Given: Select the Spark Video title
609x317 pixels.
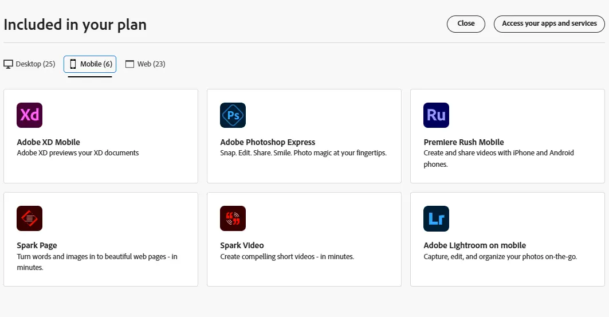Looking at the screenshot, I should [242, 245].
